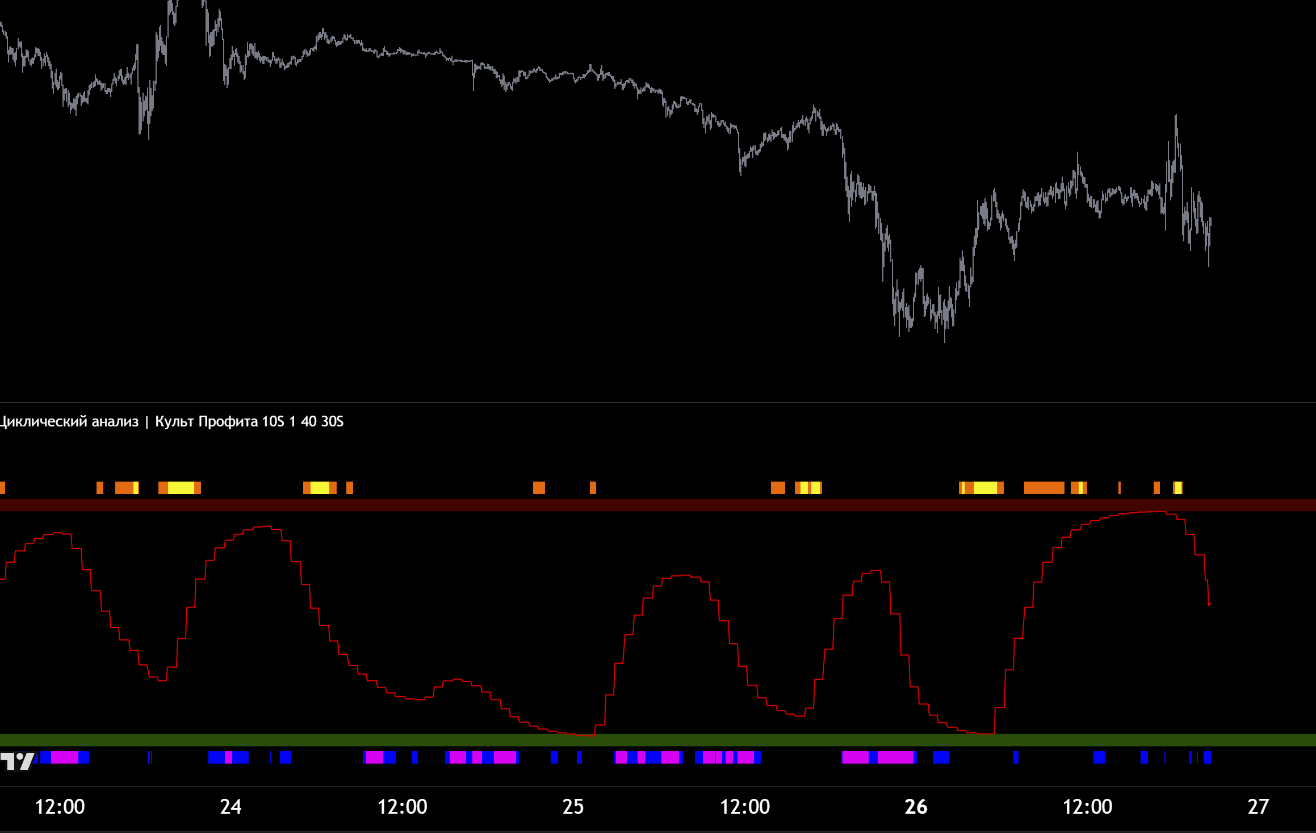Click the lowest trough of the price line
Viewport: 1316px width, 833px height.
[945, 340]
